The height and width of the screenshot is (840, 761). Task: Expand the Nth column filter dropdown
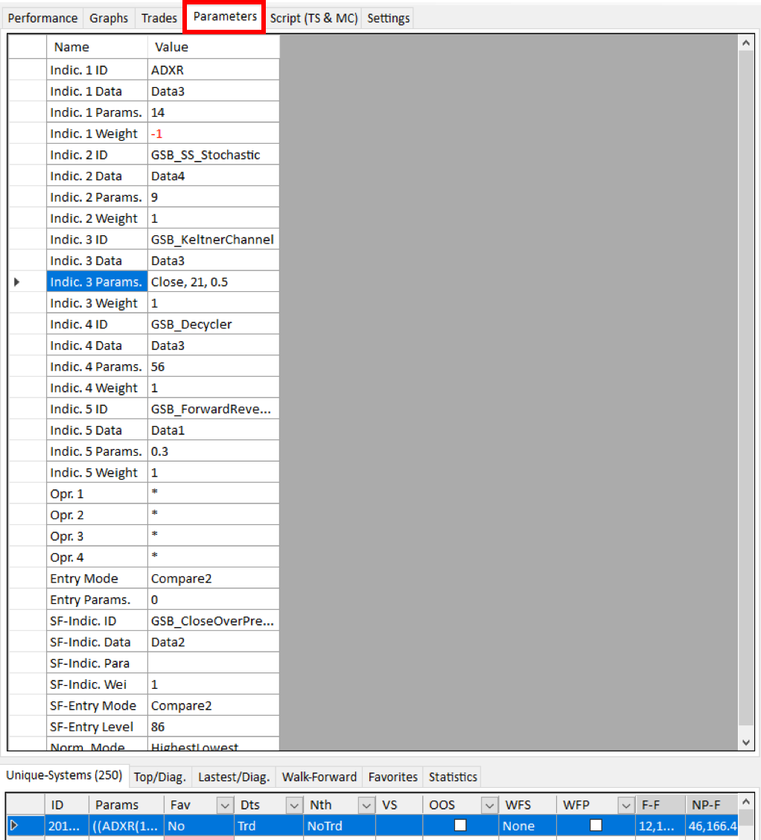point(365,805)
